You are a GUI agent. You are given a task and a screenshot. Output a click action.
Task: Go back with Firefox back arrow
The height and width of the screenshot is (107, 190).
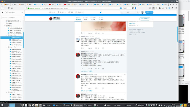coord(2,8)
